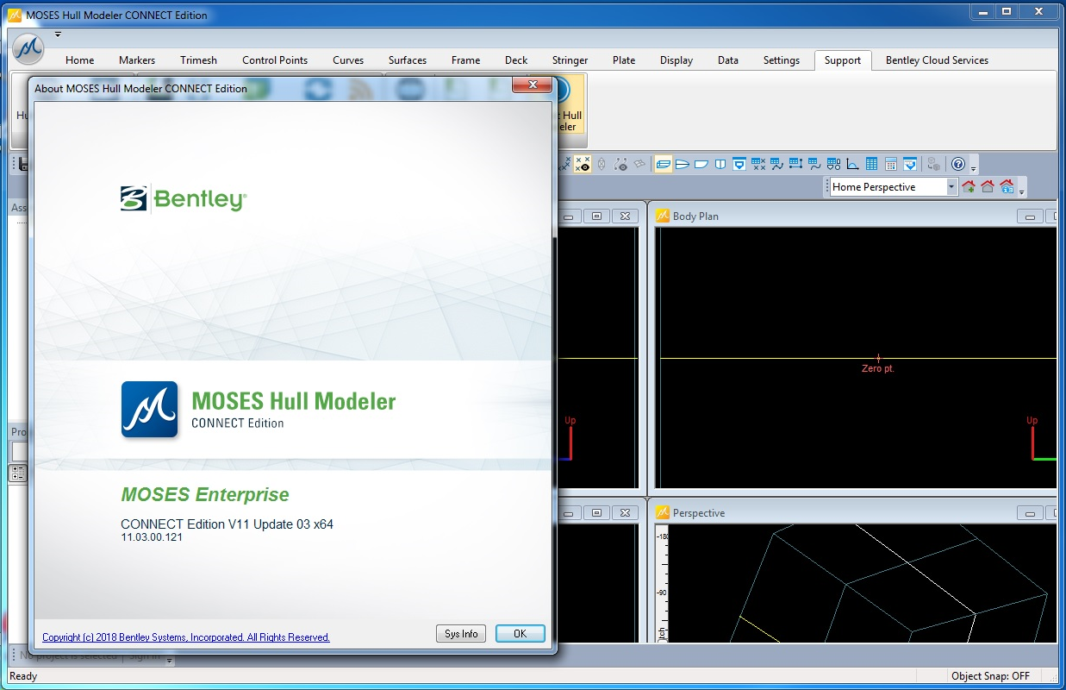
Task: Click the version number 11.03.00.121
Action: pos(152,537)
